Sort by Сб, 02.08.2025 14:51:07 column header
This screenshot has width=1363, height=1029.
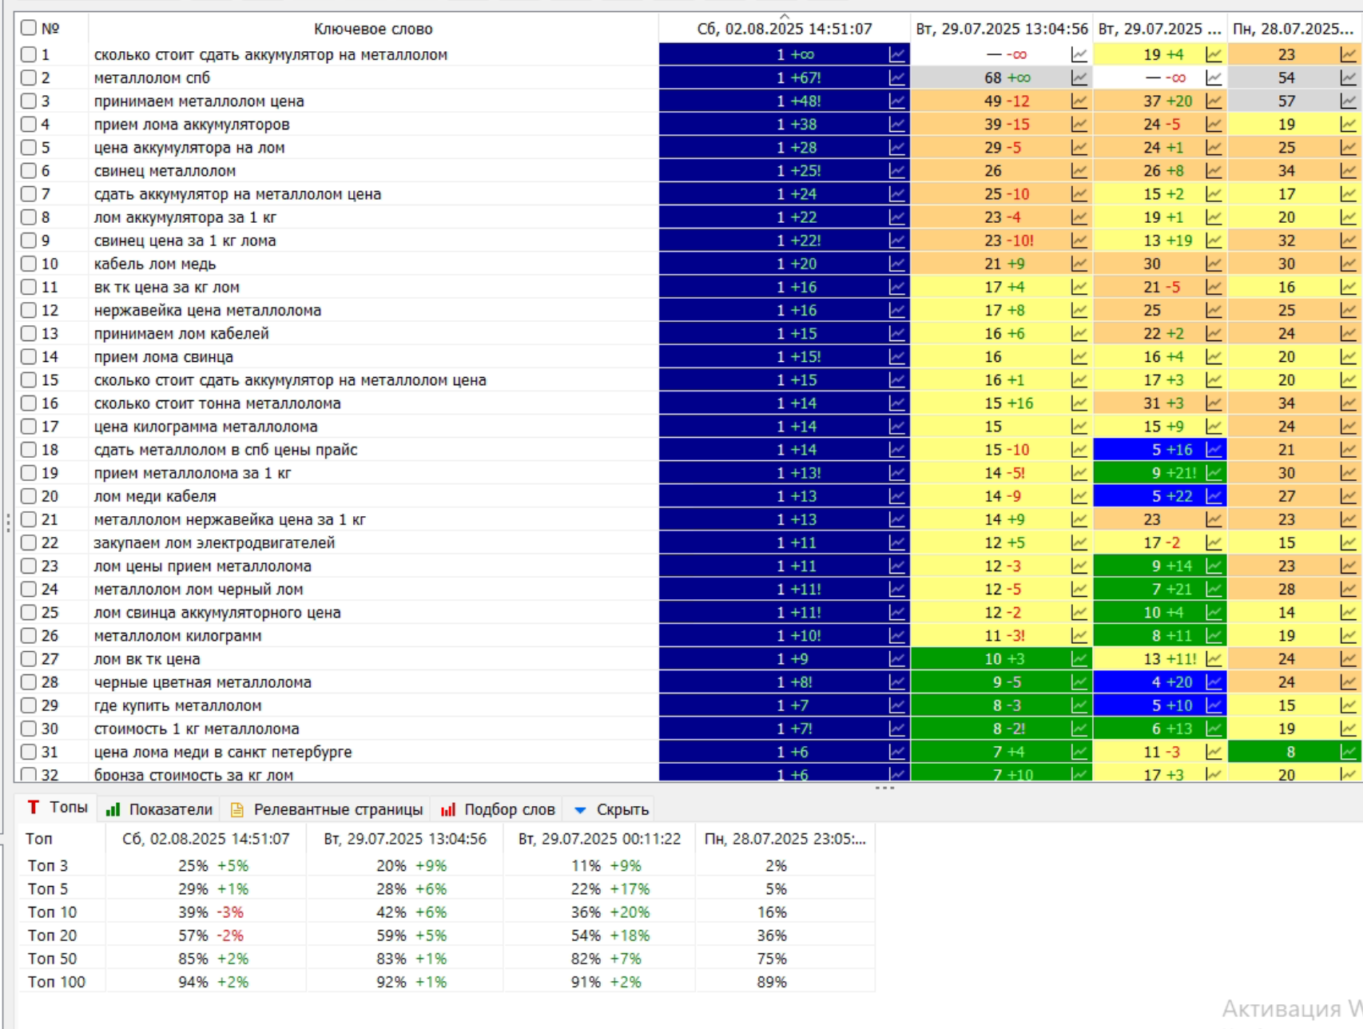pyautogui.click(x=785, y=29)
